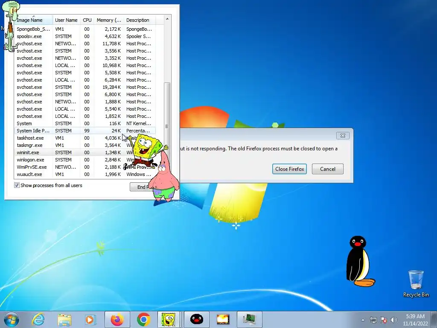Select the SpongeBob app taskbar button
Image resolution: width=437 pixels, height=328 pixels.
[x=169, y=319]
